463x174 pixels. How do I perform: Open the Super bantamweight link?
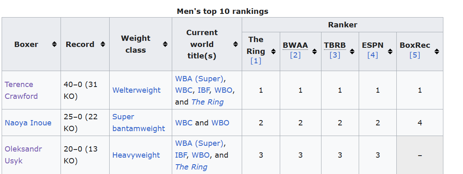(x=139, y=123)
